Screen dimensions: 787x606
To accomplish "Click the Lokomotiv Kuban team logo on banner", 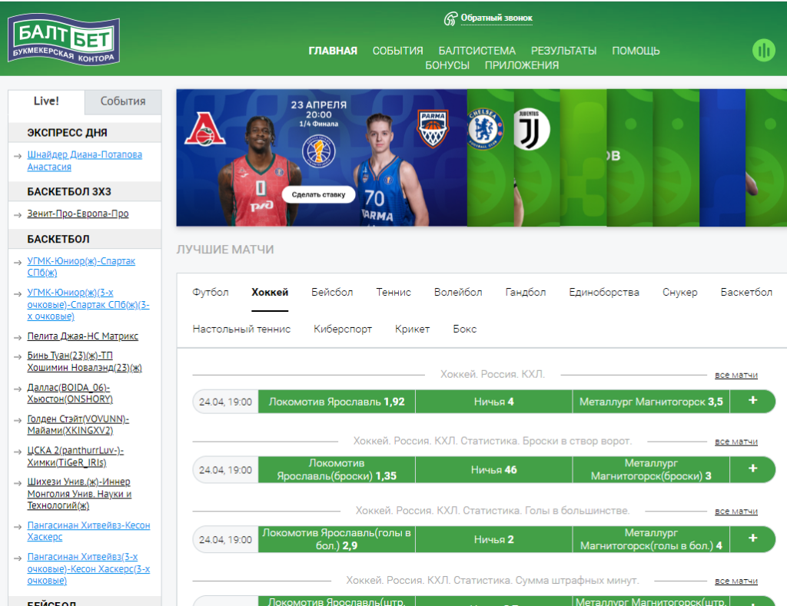I will point(204,130).
